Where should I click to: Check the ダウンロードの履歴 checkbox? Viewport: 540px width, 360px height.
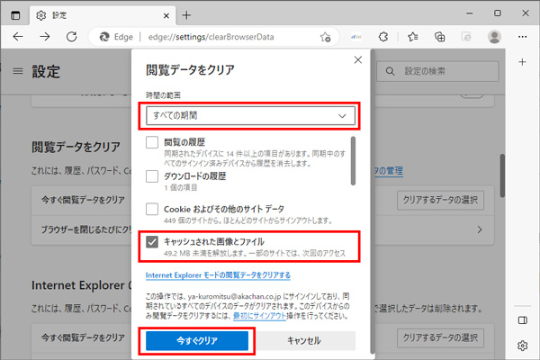coord(152,176)
